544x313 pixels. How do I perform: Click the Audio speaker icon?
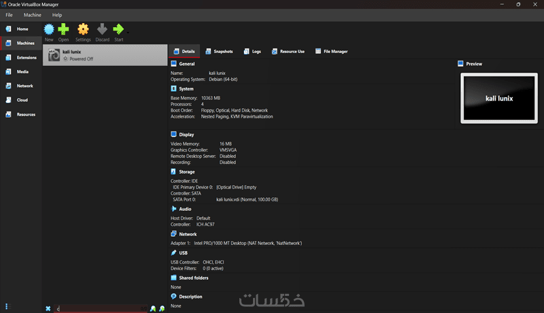pos(174,208)
